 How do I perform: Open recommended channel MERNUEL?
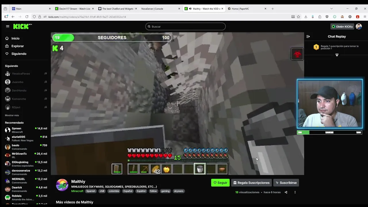pos(26,181)
